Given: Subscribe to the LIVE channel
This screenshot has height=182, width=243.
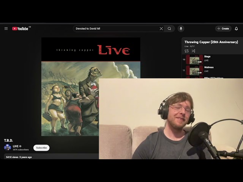Looking at the screenshot, I should 41,148.
